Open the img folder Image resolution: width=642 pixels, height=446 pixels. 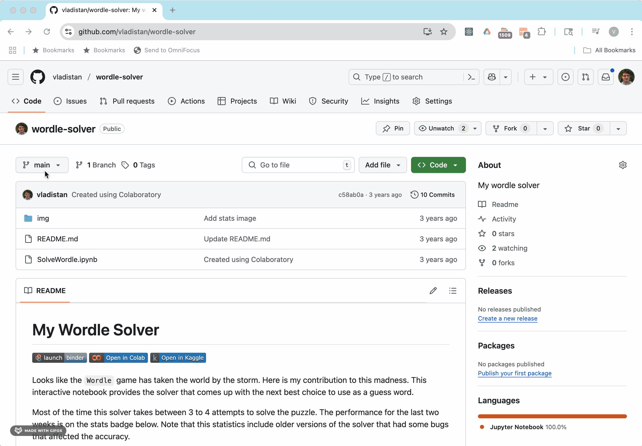43,218
